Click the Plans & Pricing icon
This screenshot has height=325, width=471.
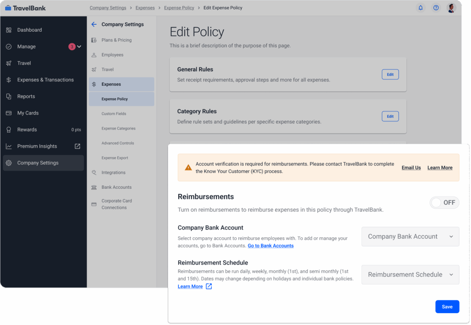pos(94,40)
